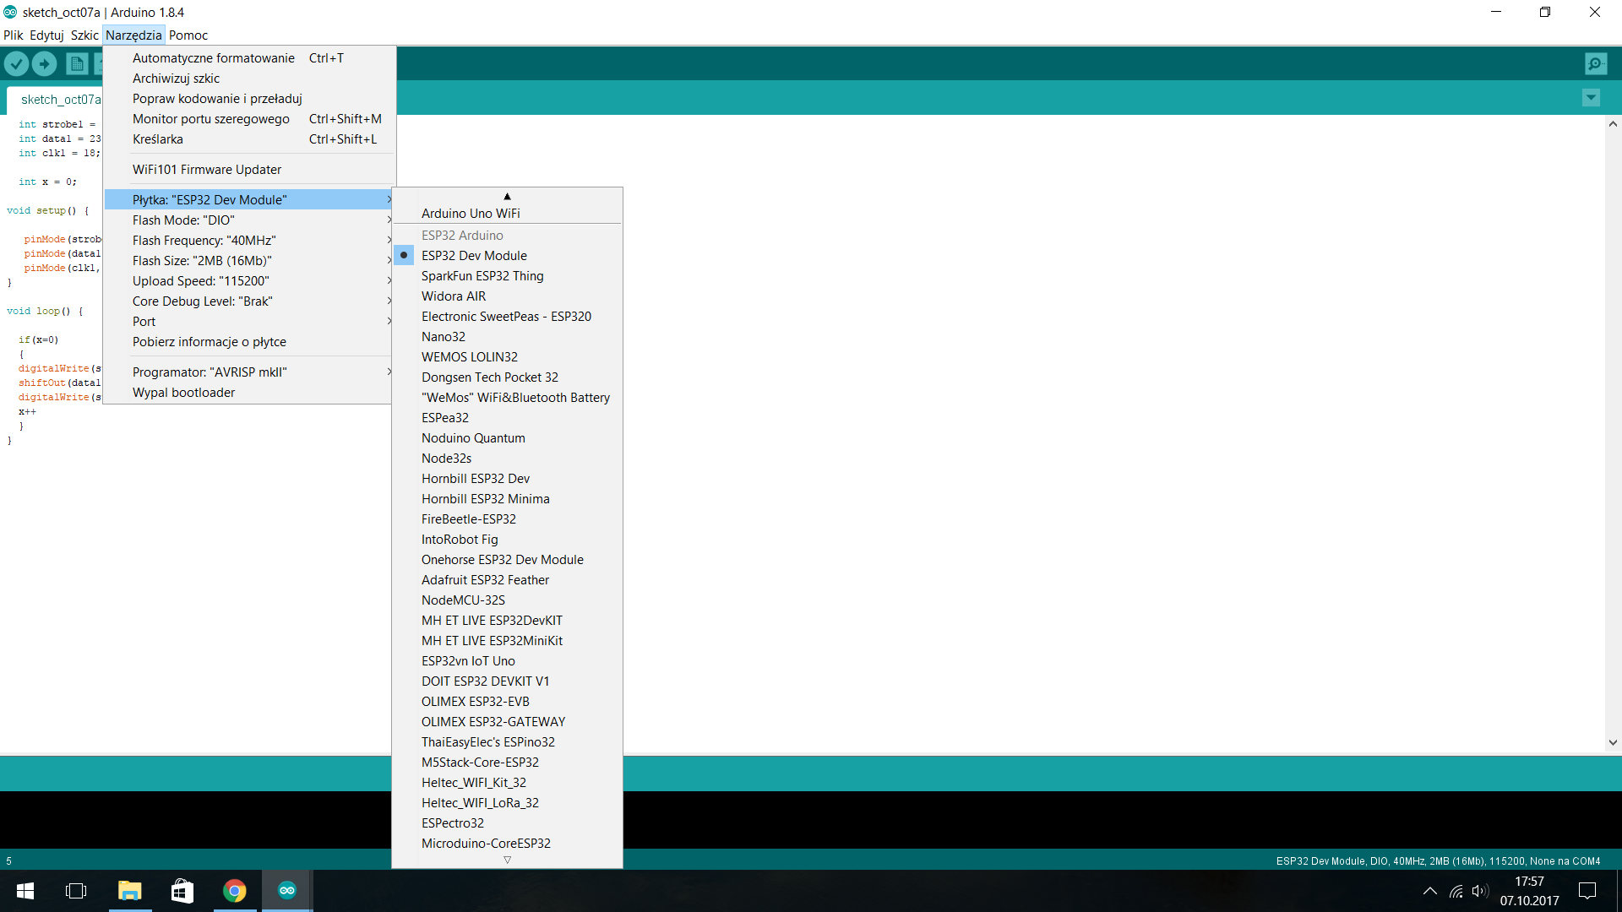Select FireBeetle-ESP32 board
The height and width of the screenshot is (912, 1622).
click(x=507, y=518)
